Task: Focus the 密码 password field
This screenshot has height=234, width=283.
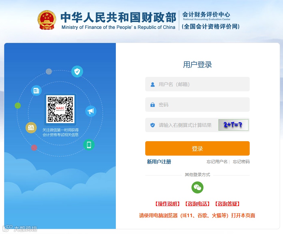Action: (x=197, y=105)
